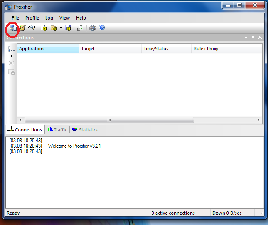This screenshot has width=268, height=225.
Task: Click the Proxifier title bar app icon
Action: tap(8, 7)
